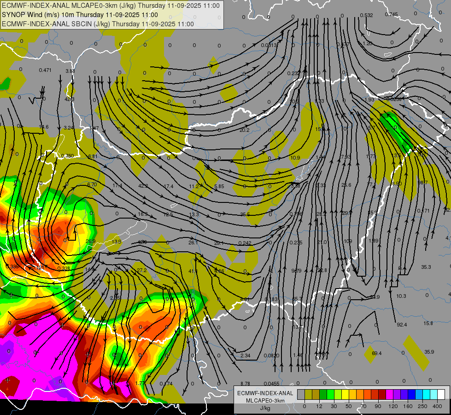Click the '25.6' value on the map
The width and height of the screenshot is (451, 415).
click(346, 185)
